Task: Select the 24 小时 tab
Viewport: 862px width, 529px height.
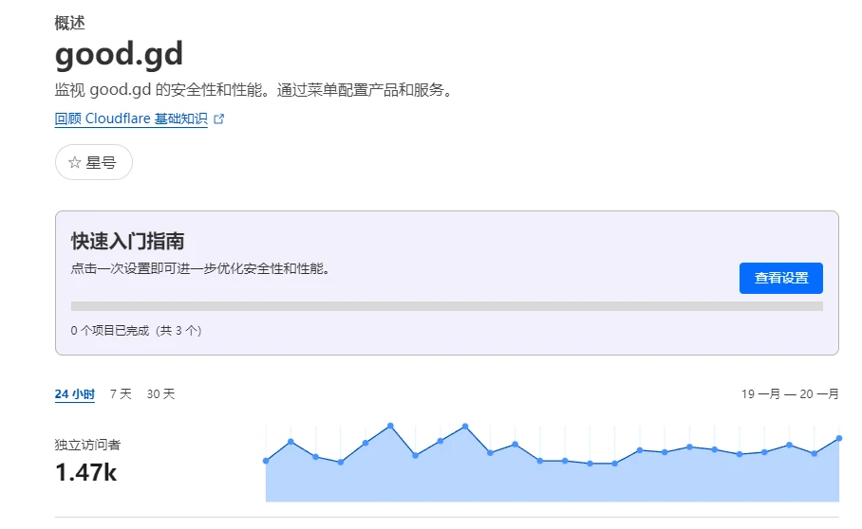Action: point(75,394)
